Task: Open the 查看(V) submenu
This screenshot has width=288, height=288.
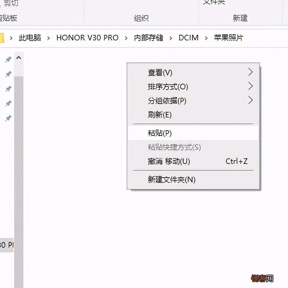Action: (193, 72)
